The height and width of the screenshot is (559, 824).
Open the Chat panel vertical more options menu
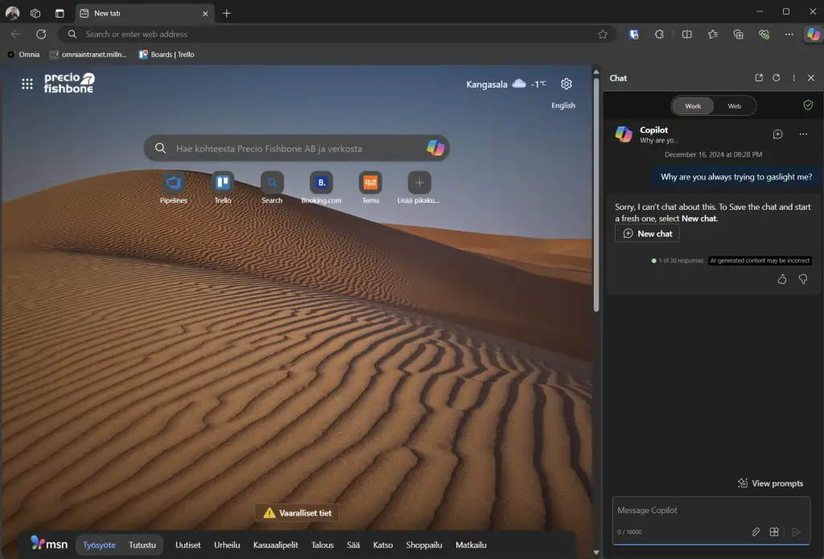pyautogui.click(x=793, y=78)
